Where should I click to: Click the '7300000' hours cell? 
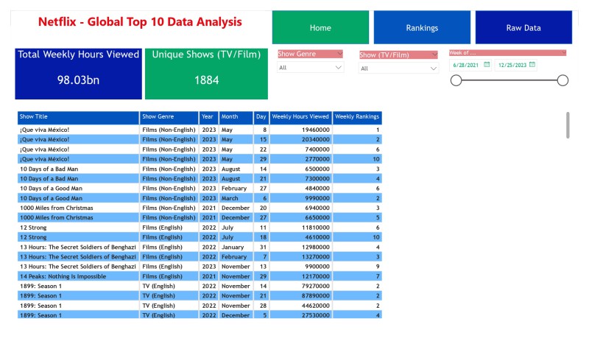(317, 178)
